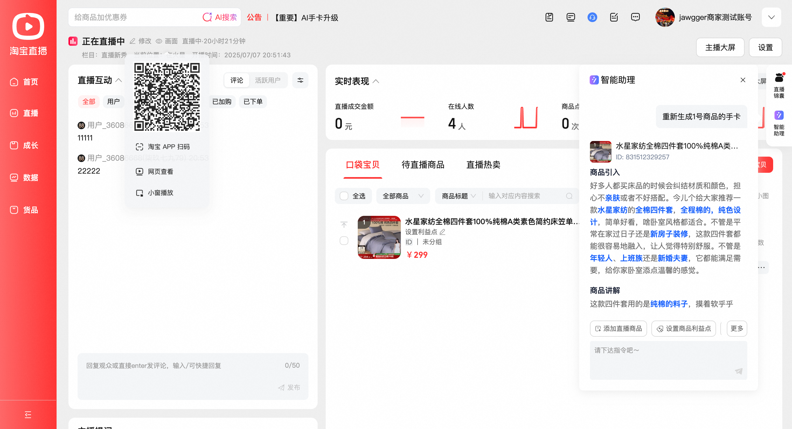Open the 直播 sidebar section
792x429 pixels.
tap(24, 113)
